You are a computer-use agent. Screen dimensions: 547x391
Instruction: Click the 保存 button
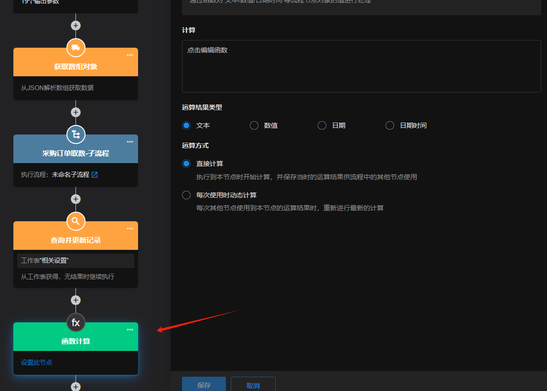tap(204, 385)
